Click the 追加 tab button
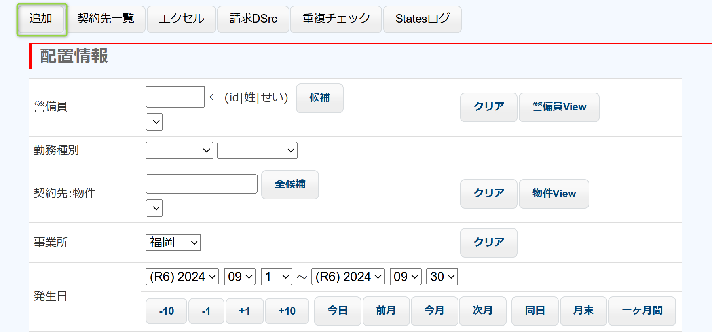The image size is (712, 332). [x=41, y=19]
